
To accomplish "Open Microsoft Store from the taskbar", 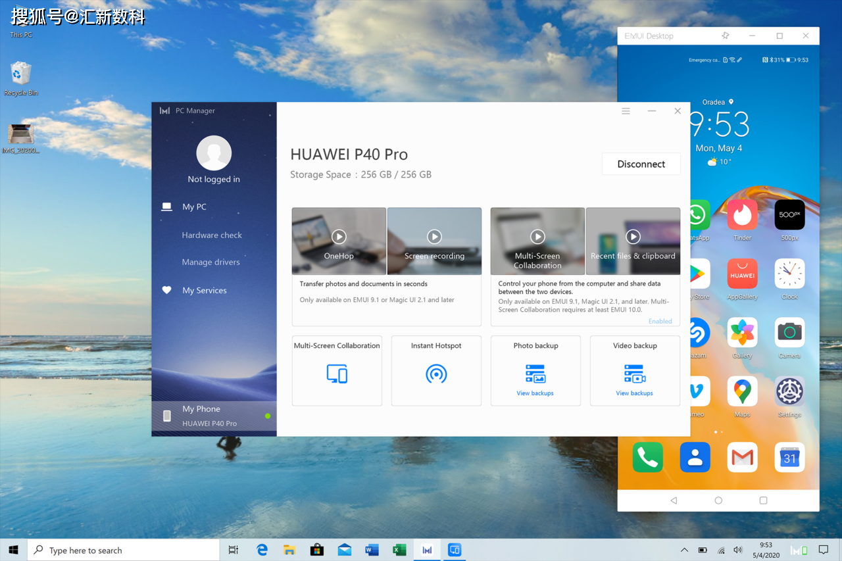I will point(317,550).
